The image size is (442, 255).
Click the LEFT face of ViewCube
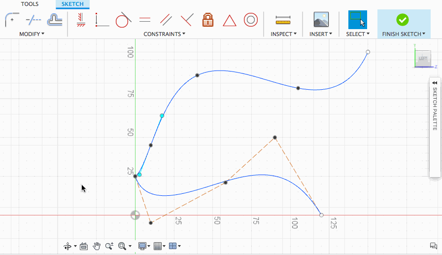click(423, 59)
